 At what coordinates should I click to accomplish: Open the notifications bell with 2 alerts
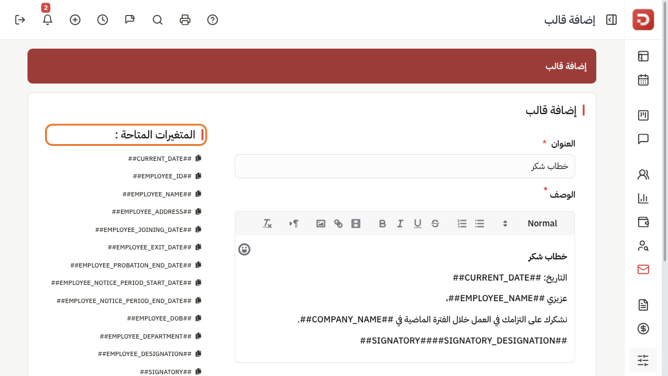pyautogui.click(x=47, y=19)
